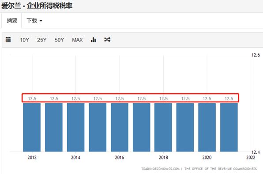
Task: Click the 2020 x-axis label
Action: (207, 157)
